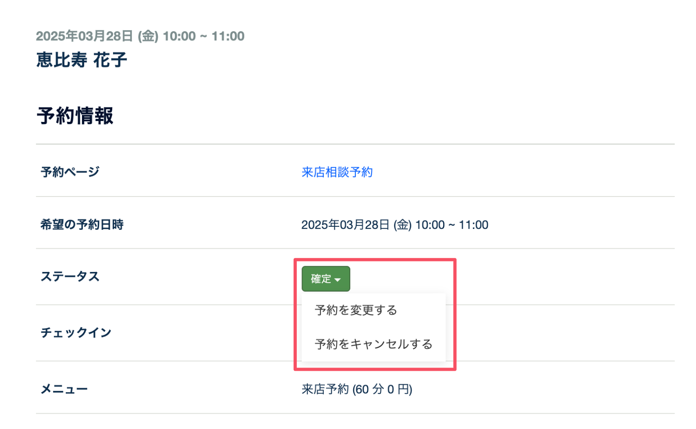Click the 予約ページ row label
This screenshot has width=696, height=429.
coord(70,172)
